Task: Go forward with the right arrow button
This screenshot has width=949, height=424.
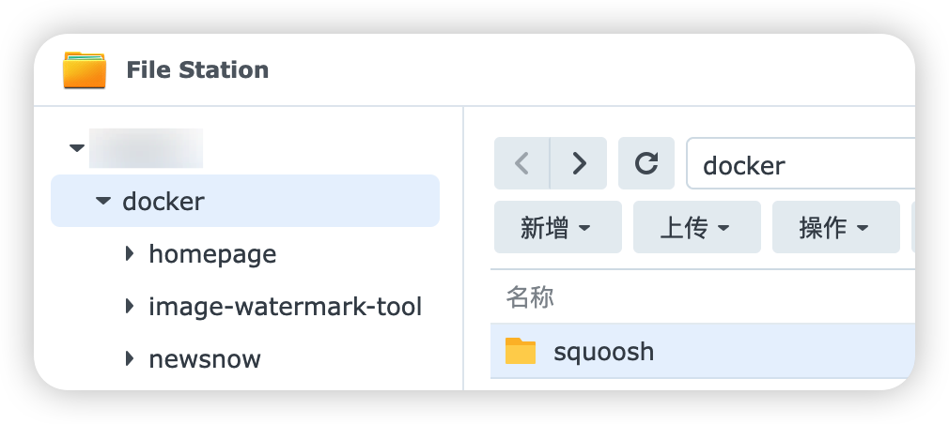Action: click(579, 164)
